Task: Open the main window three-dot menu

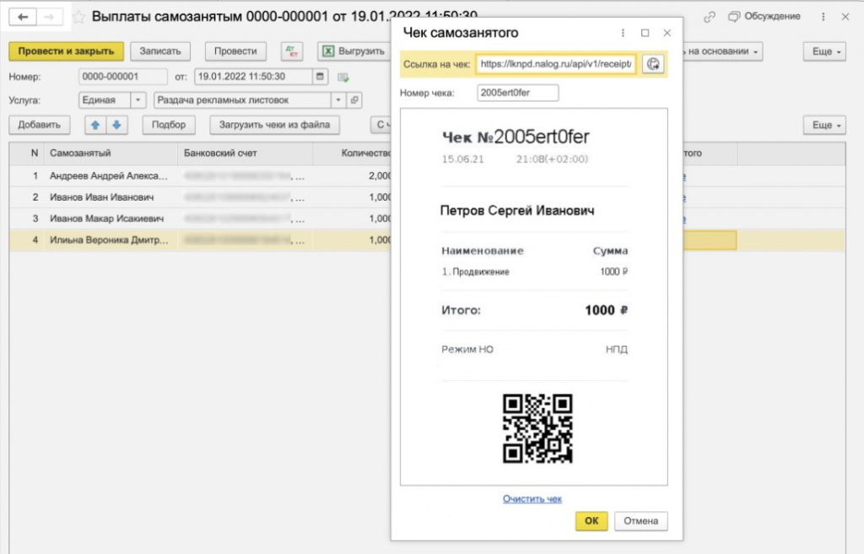Action: (823, 17)
